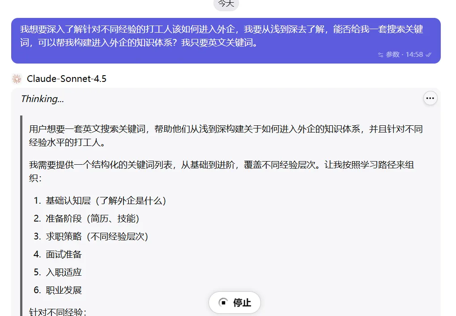Click the 今天 date pill

point(226,4)
